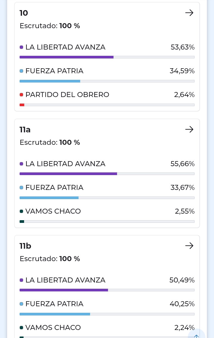
Task: Open details arrow for section 11a
Action: [189, 129]
